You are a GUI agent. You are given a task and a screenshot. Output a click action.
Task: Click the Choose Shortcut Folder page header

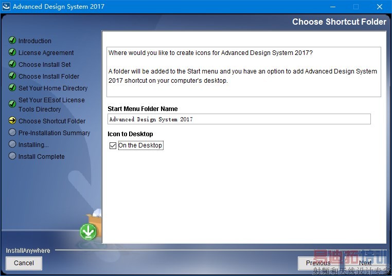click(339, 22)
